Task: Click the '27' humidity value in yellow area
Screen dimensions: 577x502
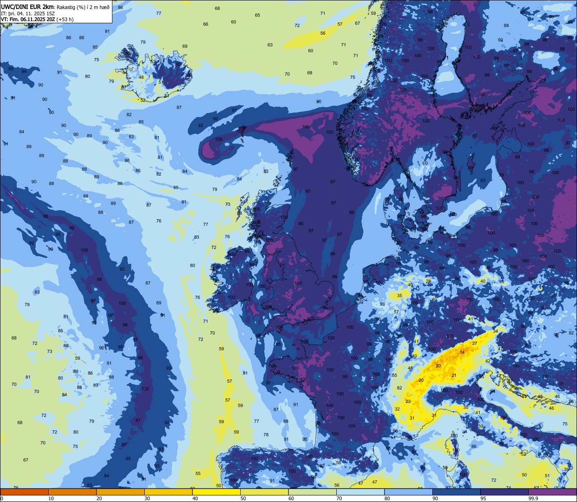Action: [475, 343]
